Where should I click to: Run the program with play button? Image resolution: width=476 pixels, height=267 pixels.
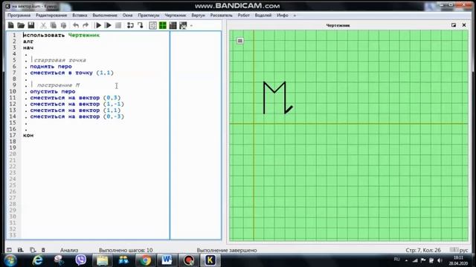98,25
